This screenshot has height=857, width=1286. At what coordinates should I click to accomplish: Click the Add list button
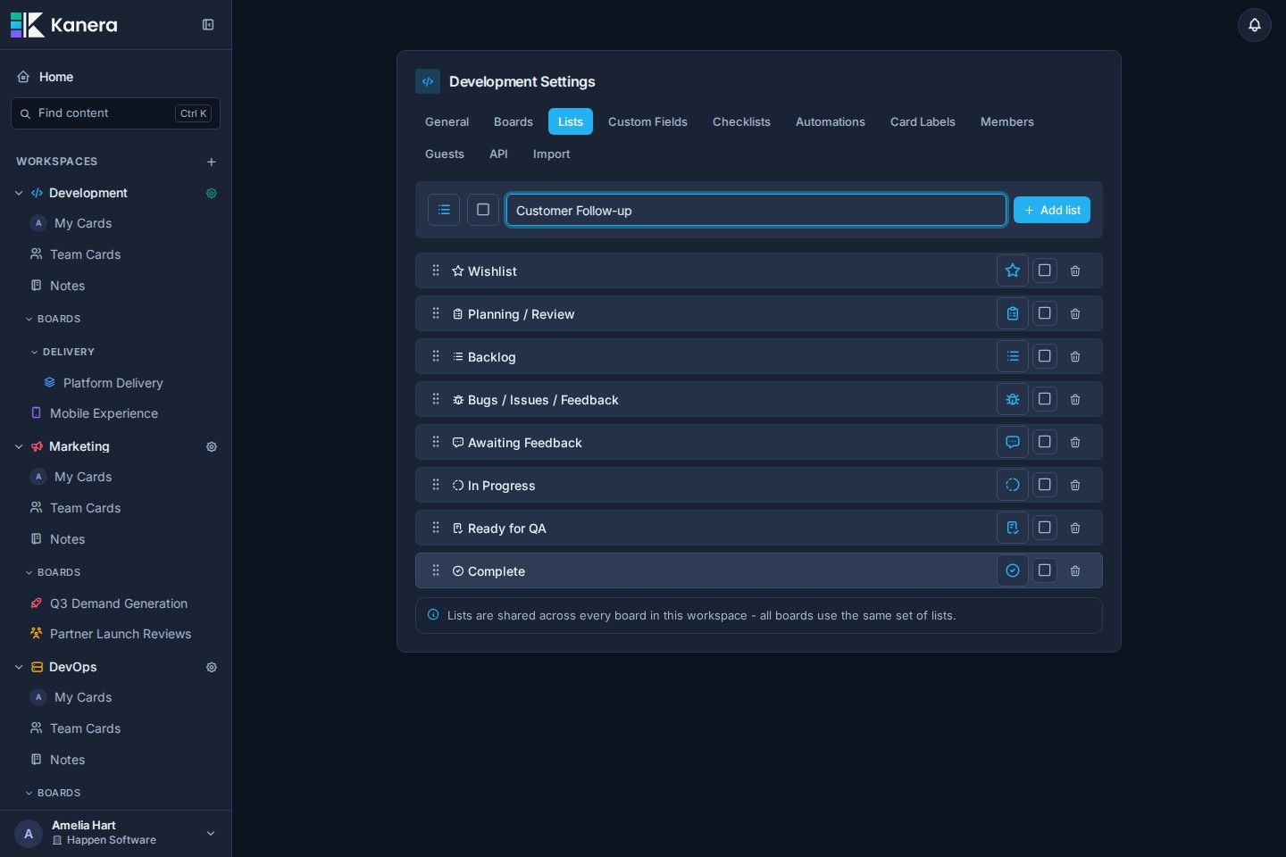1052,210
